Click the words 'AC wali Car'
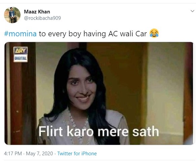The image size is (196, 162). (x=127, y=34)
